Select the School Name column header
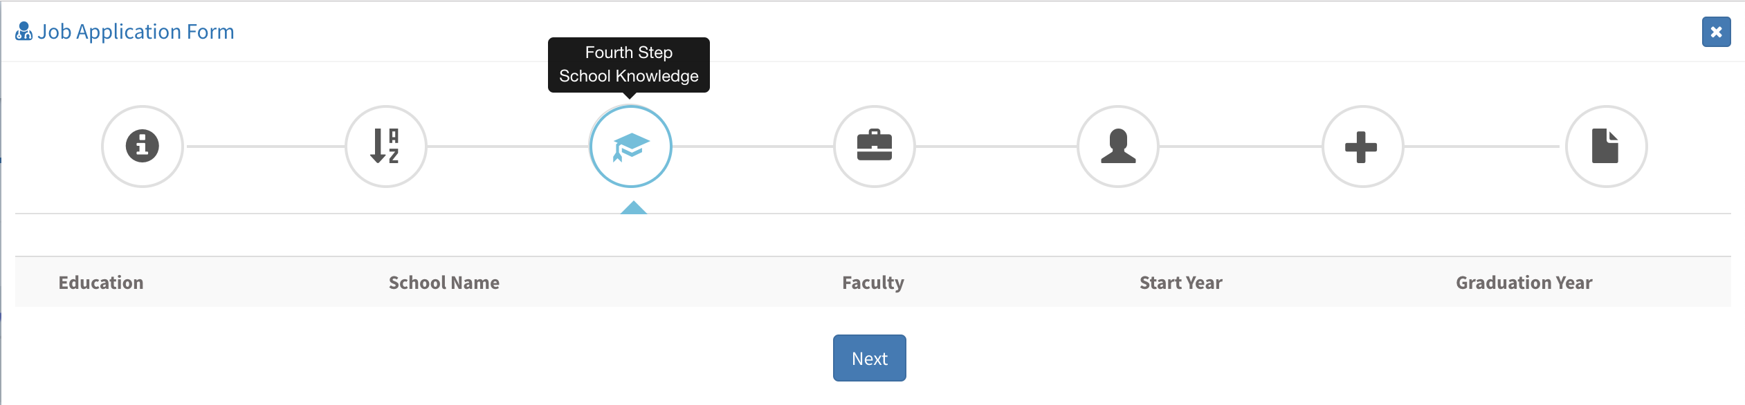Viewport: 1745px width, 405px height. [444, 283]
